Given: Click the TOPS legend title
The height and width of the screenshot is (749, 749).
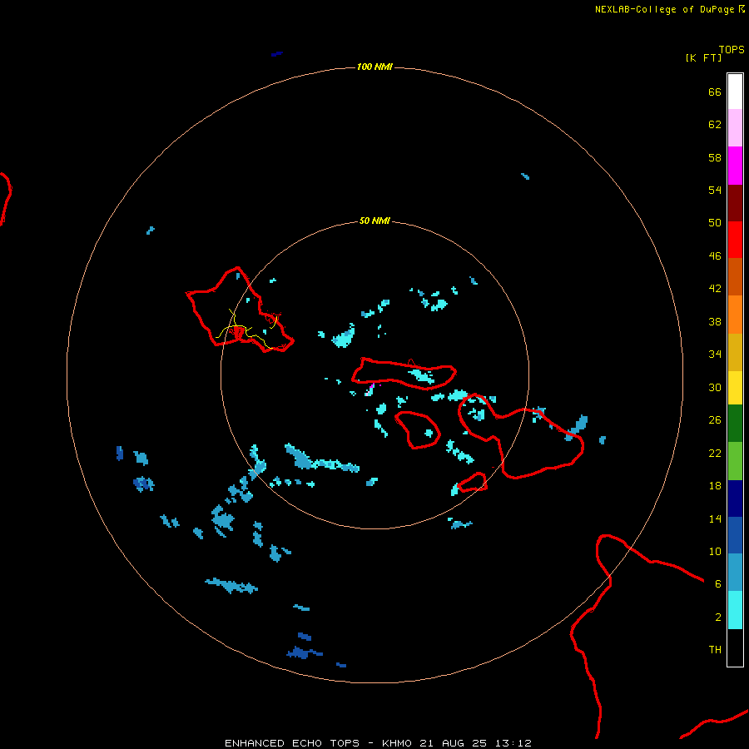Looking at the screenshot, I should pos(732,50).
